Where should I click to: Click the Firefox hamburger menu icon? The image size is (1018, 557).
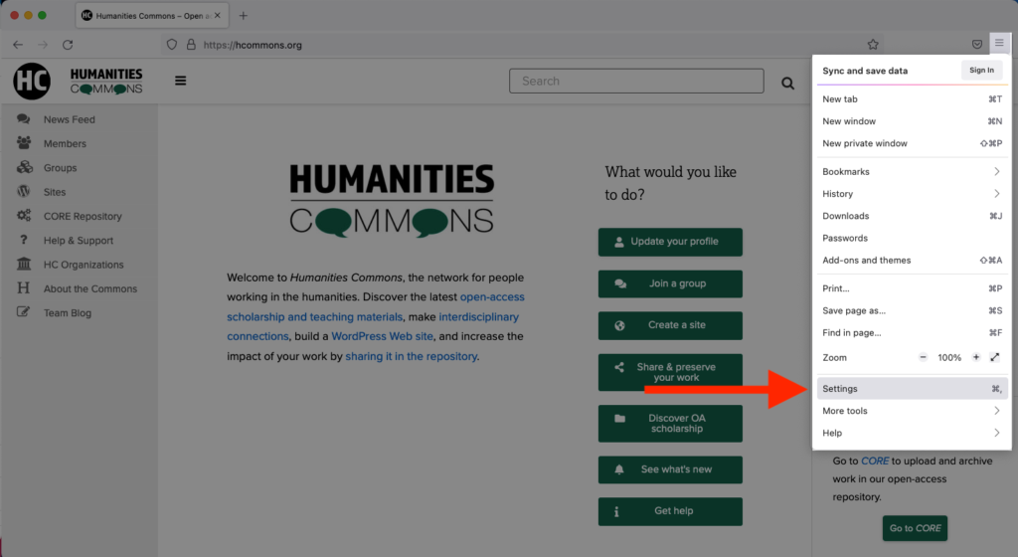[x=999, y=44]
